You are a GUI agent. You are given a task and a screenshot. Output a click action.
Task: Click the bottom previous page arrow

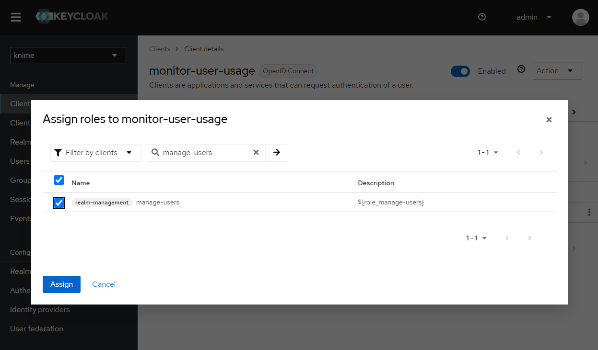pos(507,238)
